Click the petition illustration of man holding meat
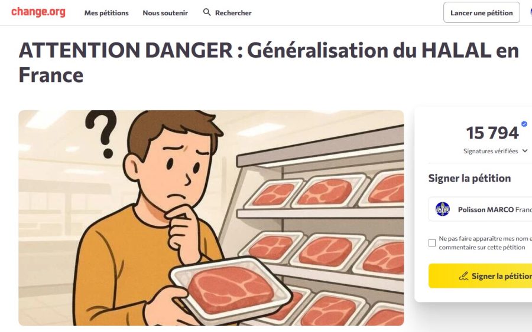Screen dimensions: 532x332 click(211, 218)
